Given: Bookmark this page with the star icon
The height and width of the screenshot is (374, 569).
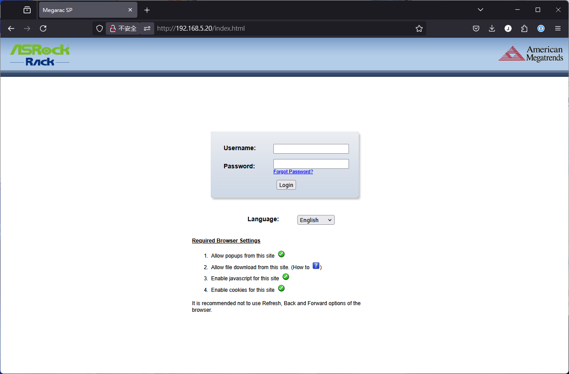Looking at the screenshot, I should click(x=419, y=28).
